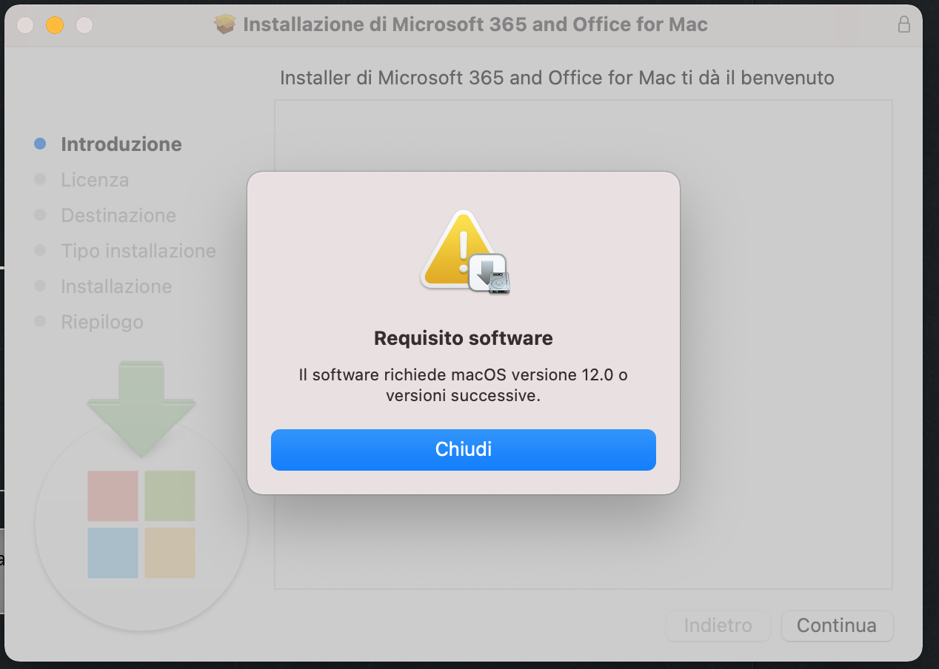Click the installer welcome heading text
This screenshot has height=669, width=939.
(557, 78)
